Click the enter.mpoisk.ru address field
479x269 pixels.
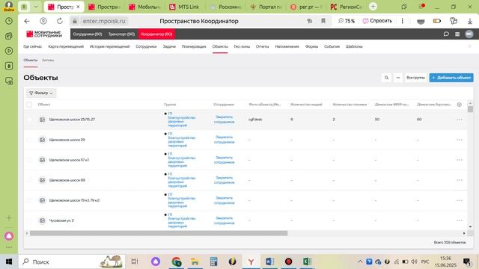pyautogui.click(x=104, y=21)
